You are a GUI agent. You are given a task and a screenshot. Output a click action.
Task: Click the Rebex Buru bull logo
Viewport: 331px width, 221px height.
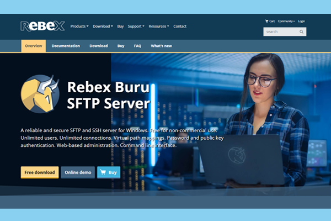pyautogui.click(x=40, y=94)
